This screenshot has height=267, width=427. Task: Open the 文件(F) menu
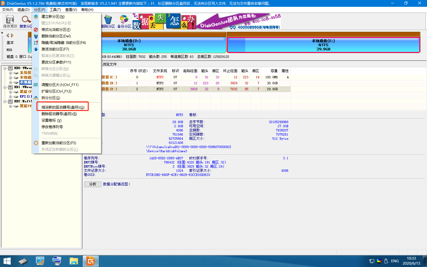coord(8,10)
